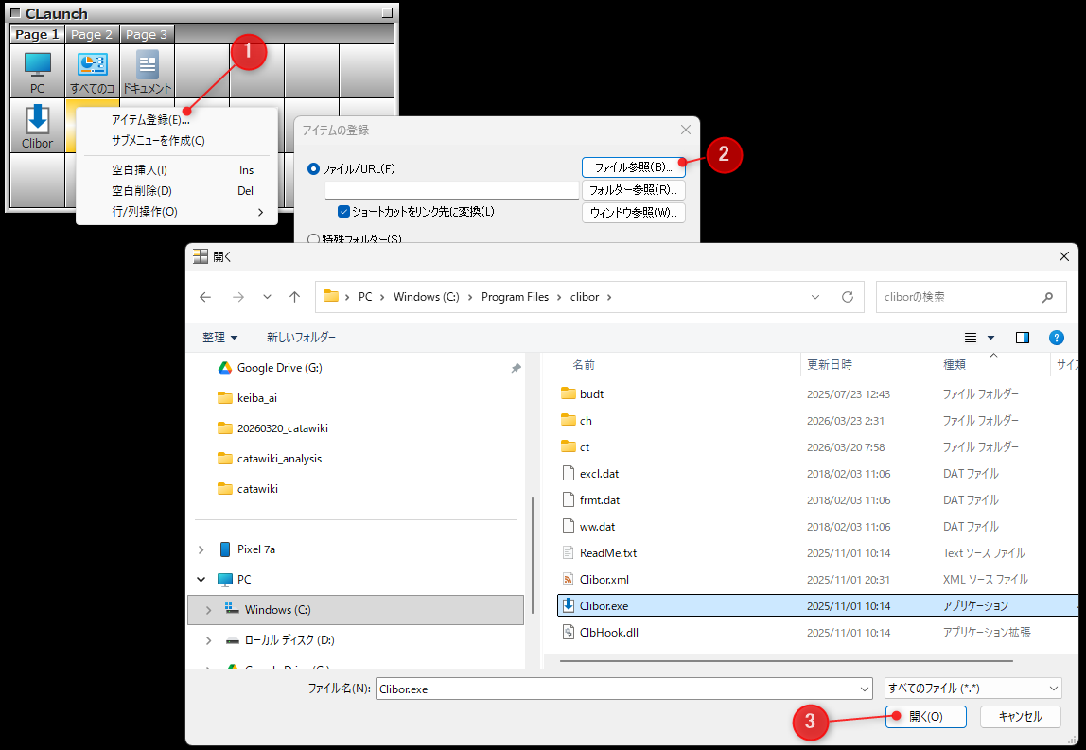Open the 整理 dropdown menu

click(x=219, y=338)
